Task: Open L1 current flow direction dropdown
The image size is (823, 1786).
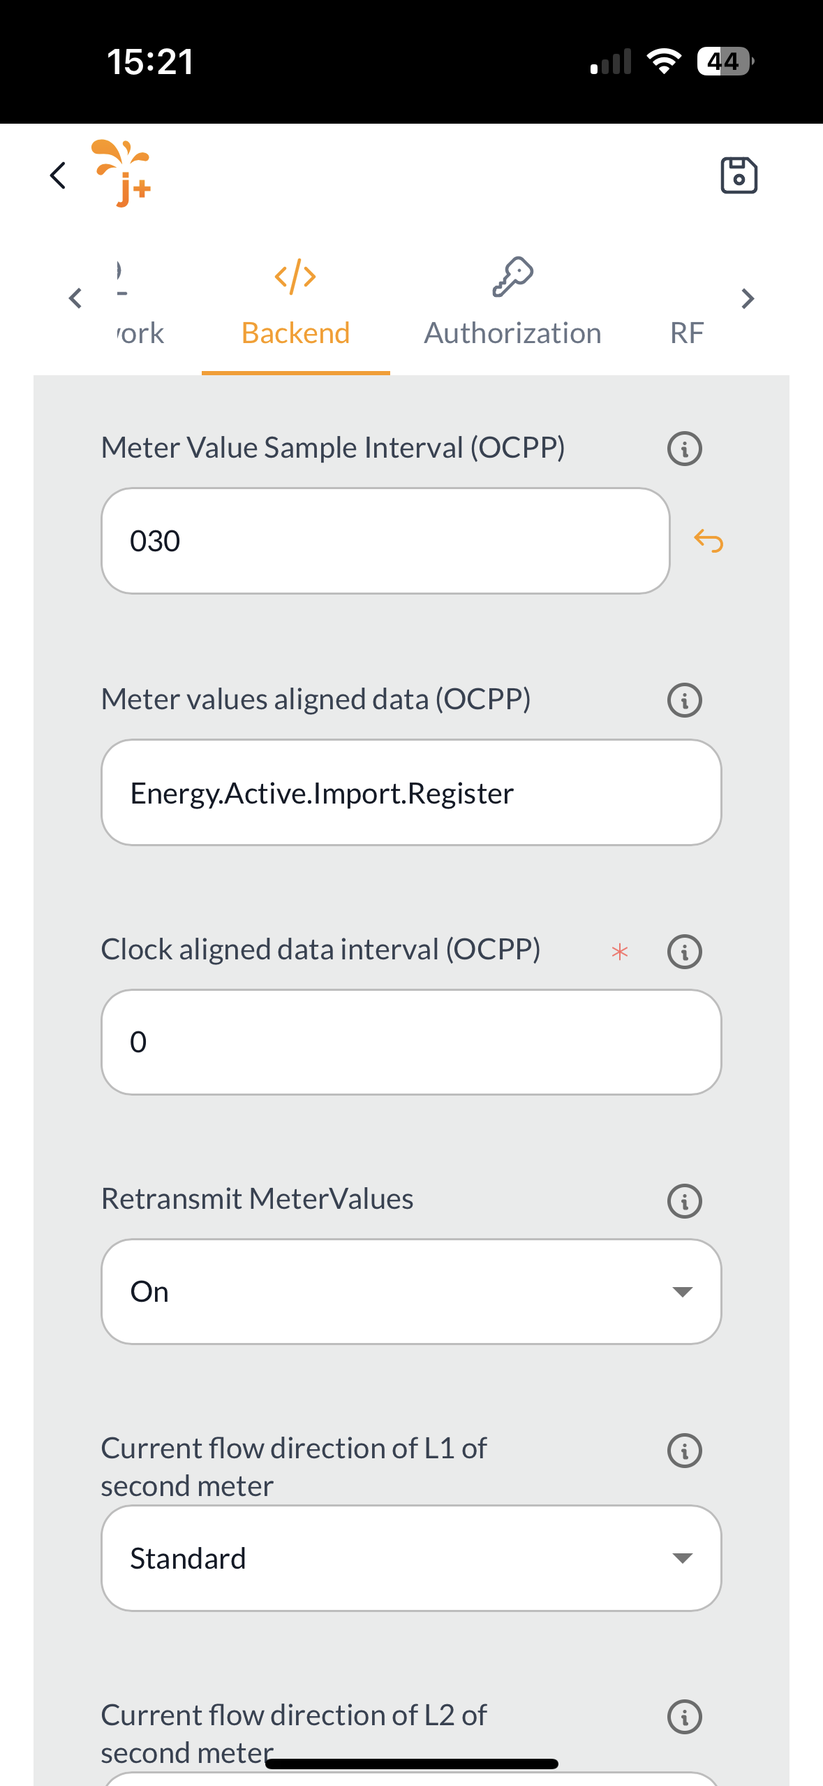Action: 411,1559
